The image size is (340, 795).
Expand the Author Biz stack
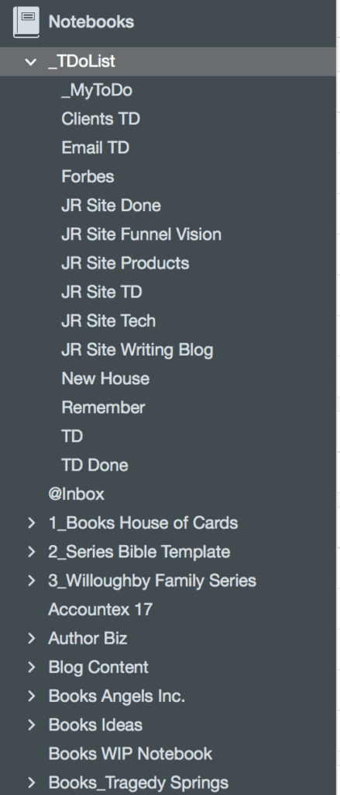(32, 638)
